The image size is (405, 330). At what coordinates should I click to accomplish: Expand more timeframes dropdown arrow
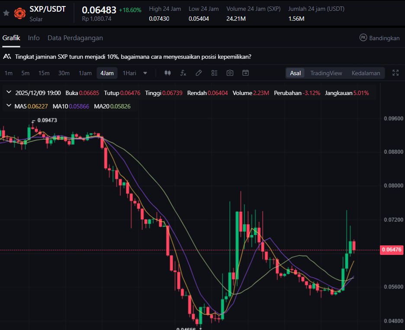(x=145, y=73)
